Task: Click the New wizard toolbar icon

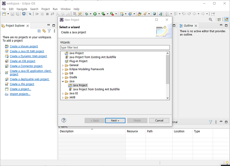Action: 4,14
